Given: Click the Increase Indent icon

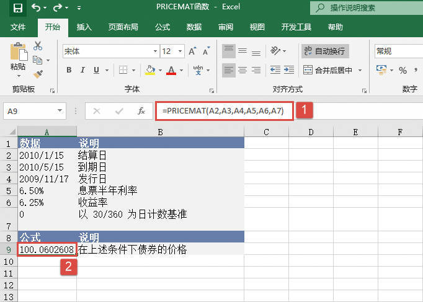Looking at the screenshot, I should (x=289, y=70).
